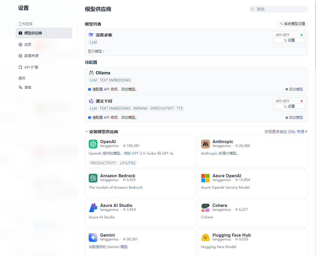Open the 模型供应商 sidebar item
The width and height of the screenshot is (316, 256).
44,33
